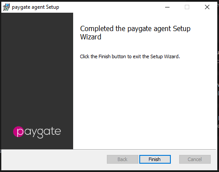Click the Finish button to exit setup

[155, 159]
